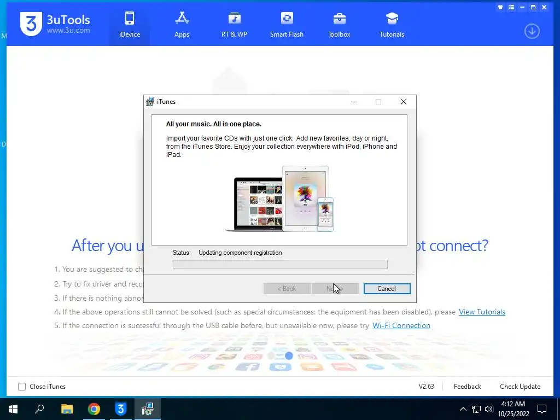
Task: Open the volume tray icon
Action: click(489, 409)
